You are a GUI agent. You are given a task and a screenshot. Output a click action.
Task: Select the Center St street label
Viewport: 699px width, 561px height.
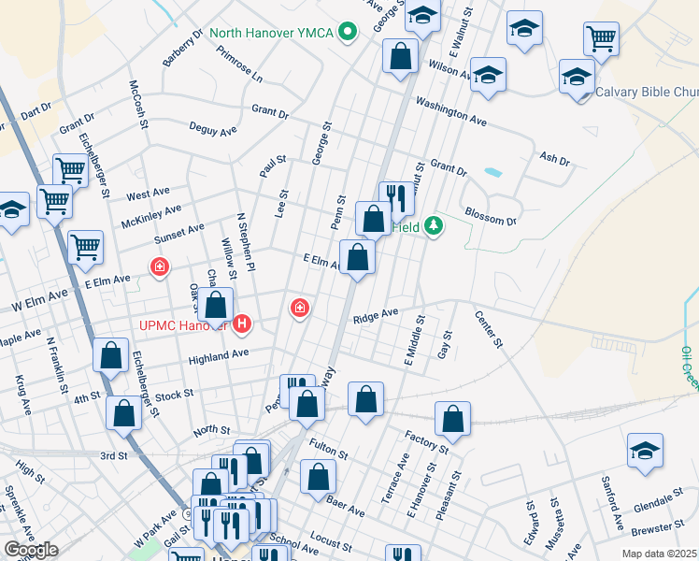(489, 329)
